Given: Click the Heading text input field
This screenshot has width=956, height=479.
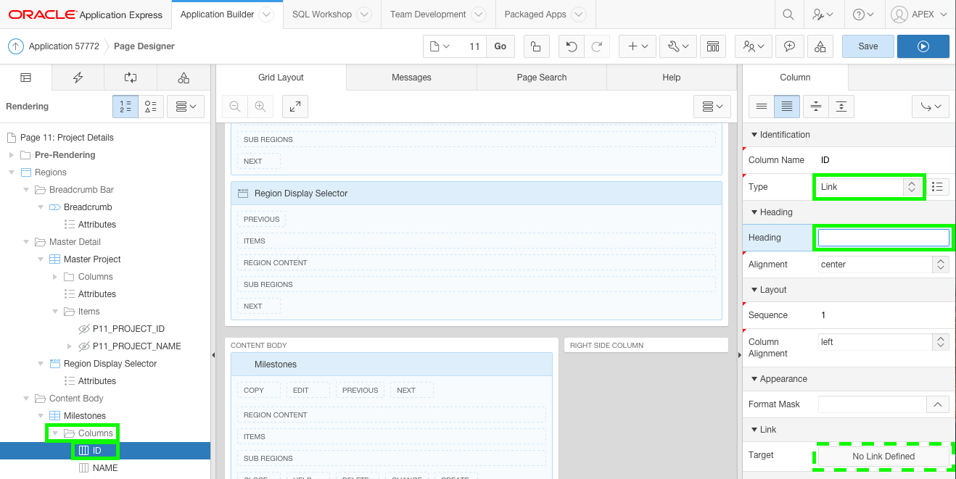Looking at the screenshot, I should click(x=883, y=238).
